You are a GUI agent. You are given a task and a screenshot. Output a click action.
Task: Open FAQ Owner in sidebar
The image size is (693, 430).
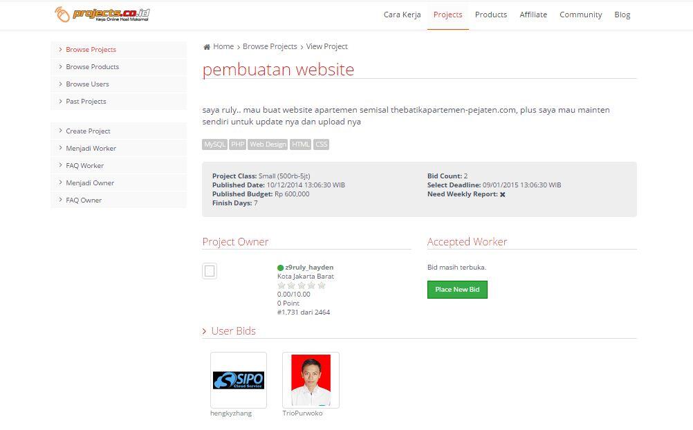coord(118,200)
